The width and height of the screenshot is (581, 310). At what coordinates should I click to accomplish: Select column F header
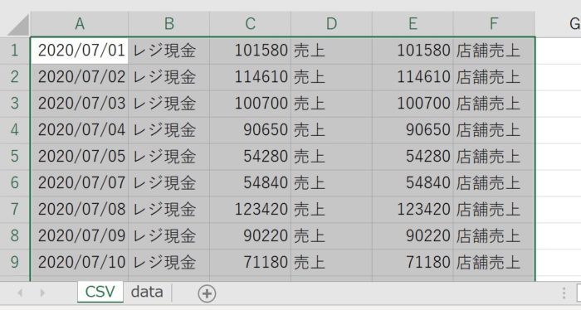pyautogui.click(x=494, y=24)
